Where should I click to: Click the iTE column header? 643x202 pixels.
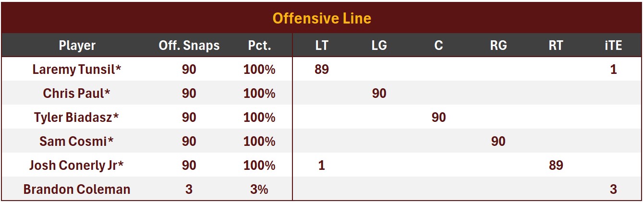(613, 46)
